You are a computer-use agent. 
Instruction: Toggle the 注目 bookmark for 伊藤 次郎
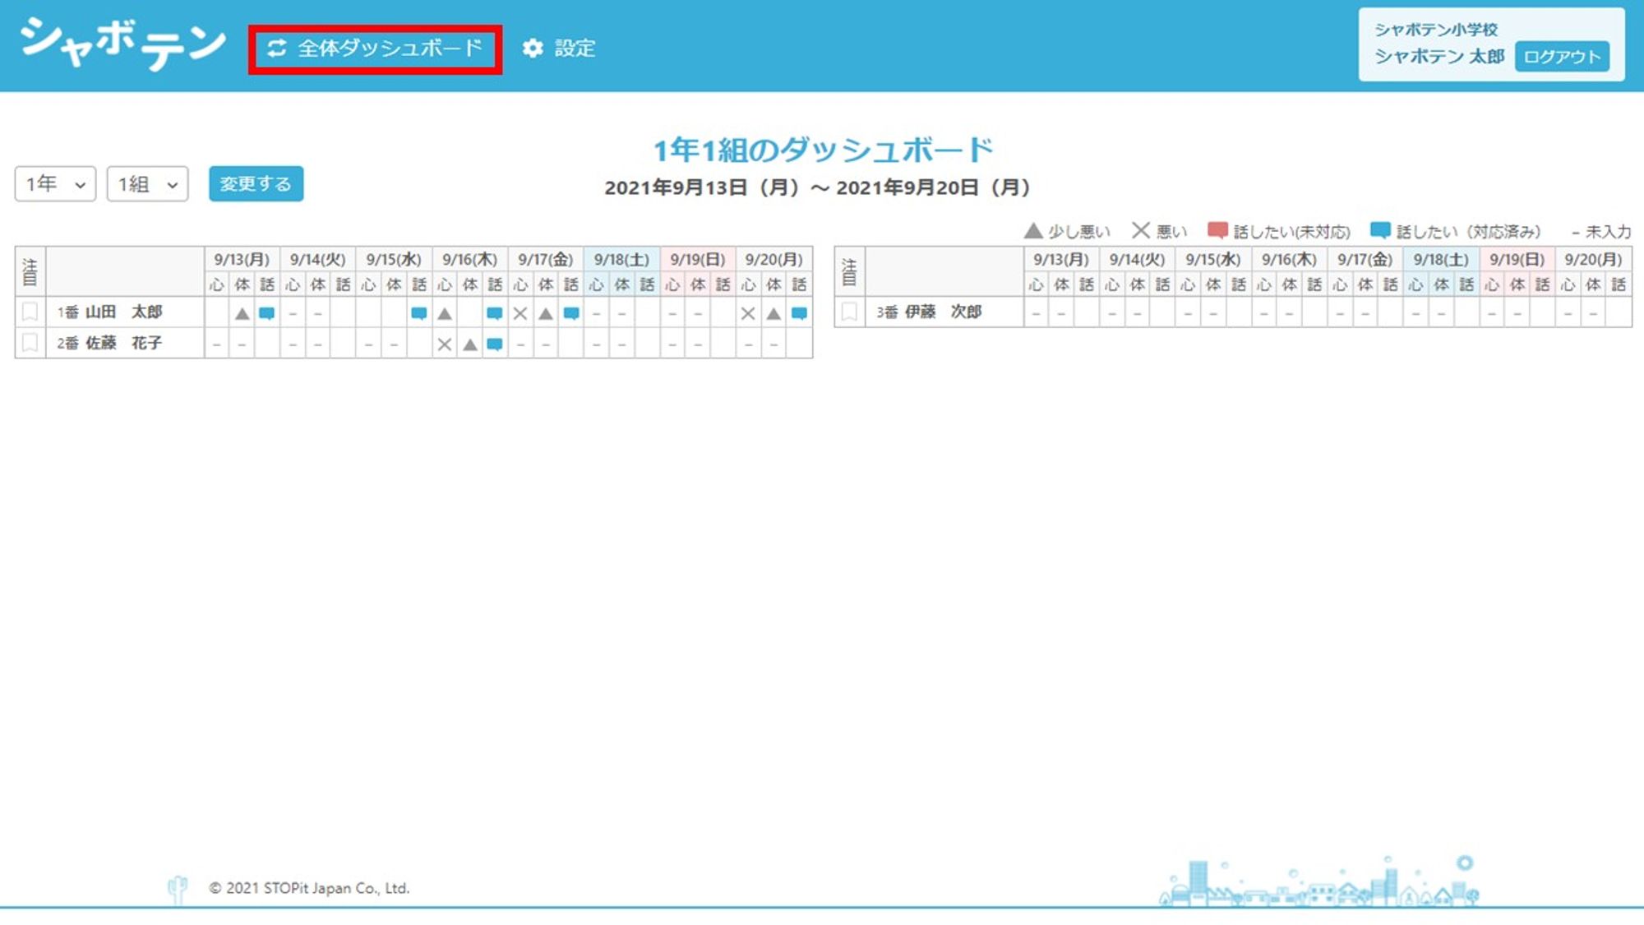coord(849,312)
